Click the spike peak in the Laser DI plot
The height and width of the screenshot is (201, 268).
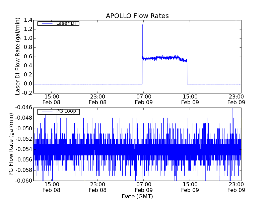[x=142, y=25]
